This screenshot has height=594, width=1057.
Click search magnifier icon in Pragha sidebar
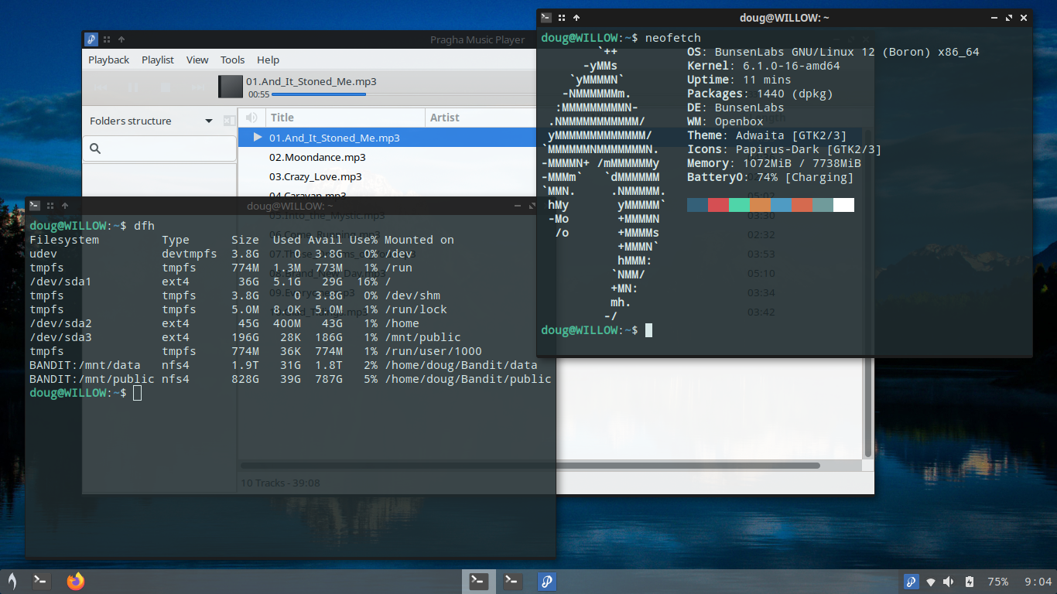(95, 148)
